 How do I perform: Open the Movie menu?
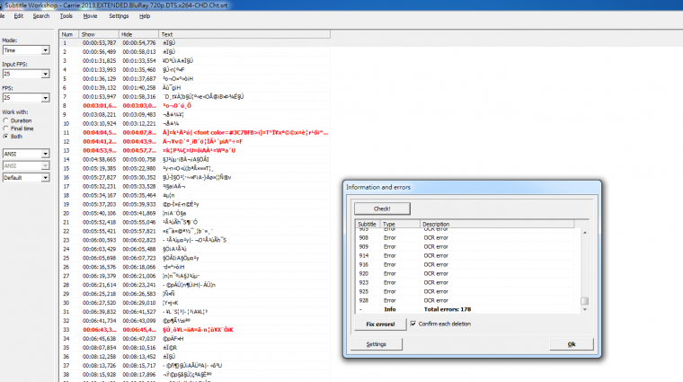point(90,16)
